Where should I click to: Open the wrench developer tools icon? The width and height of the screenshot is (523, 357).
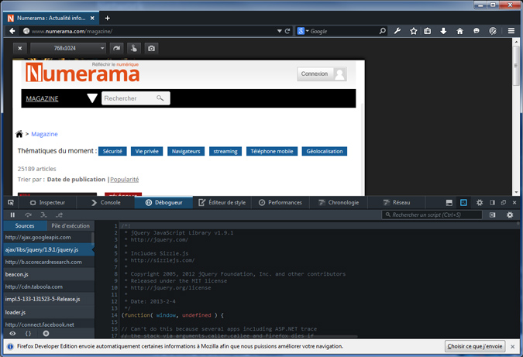click(397, 31)
